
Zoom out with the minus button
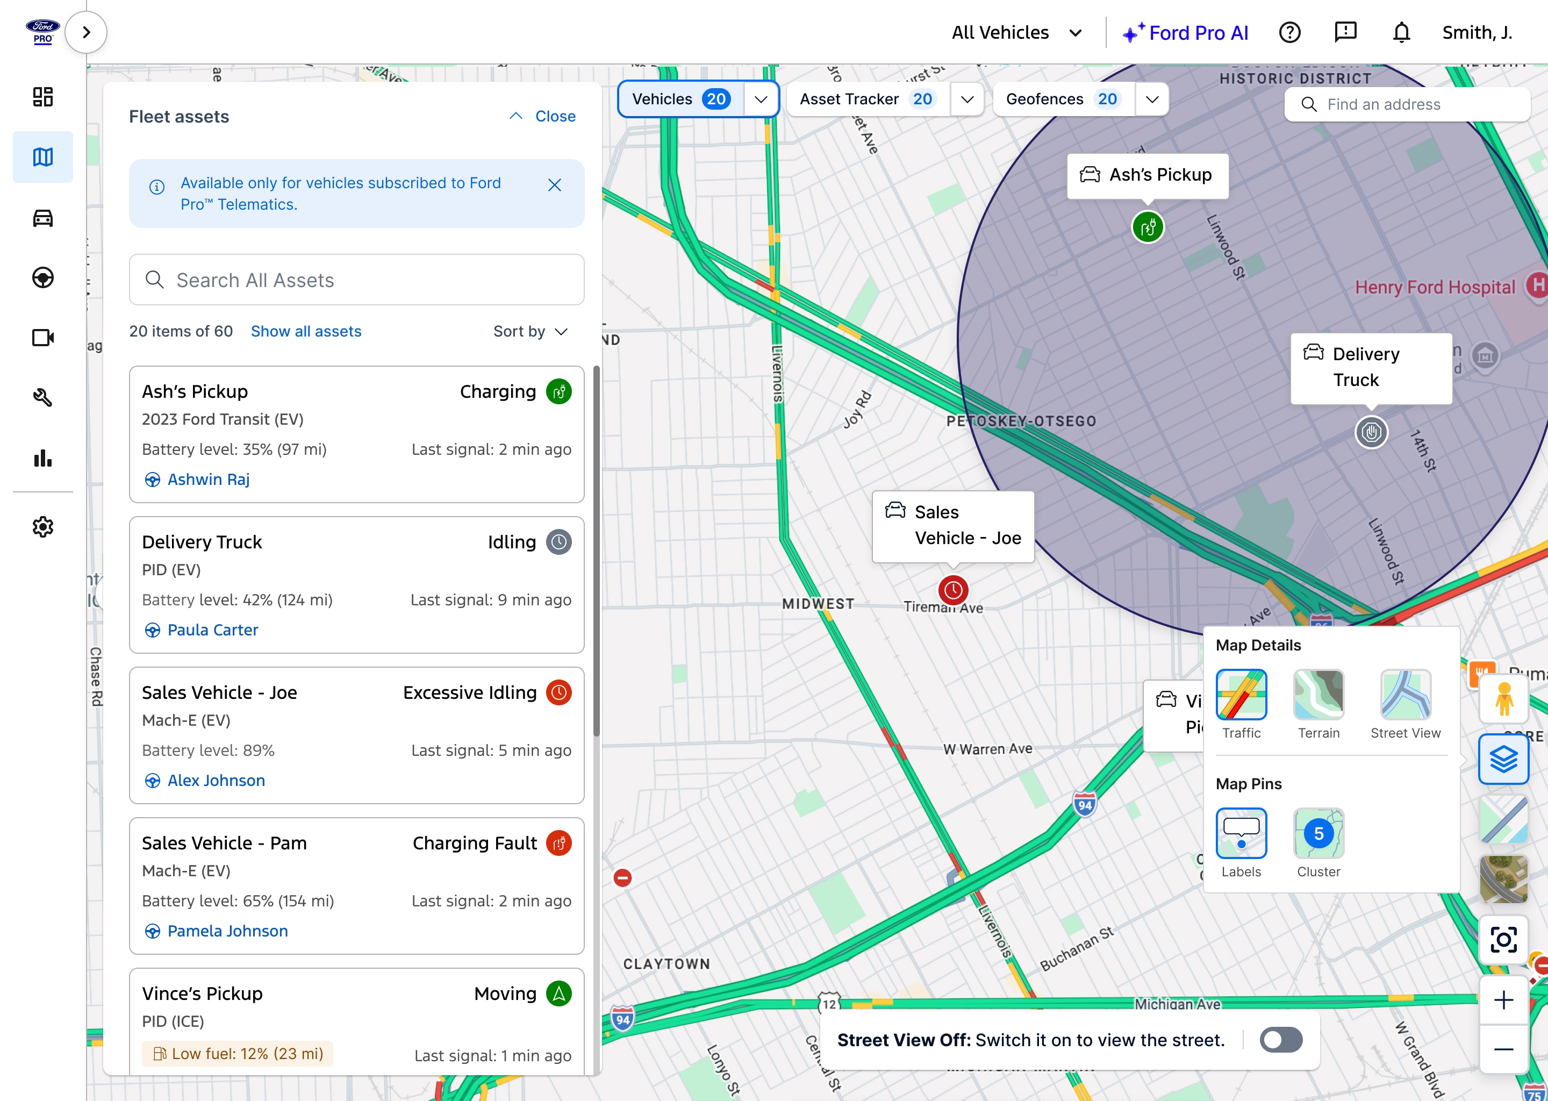(1504, 1049)
